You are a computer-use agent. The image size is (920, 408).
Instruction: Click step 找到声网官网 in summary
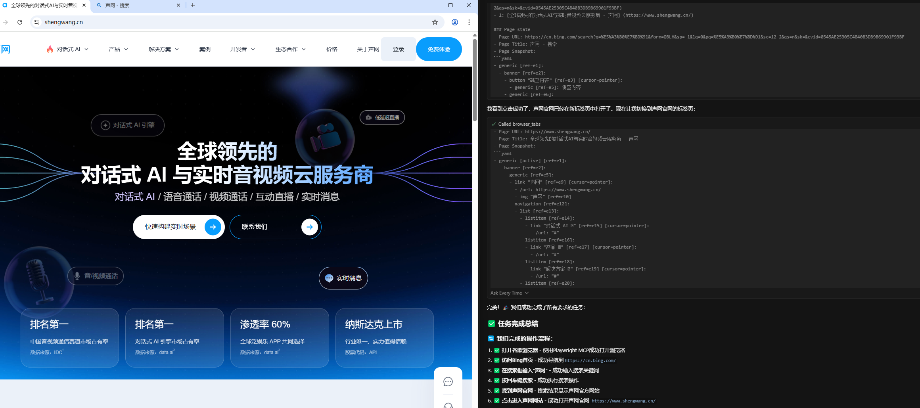coord(517,391)
